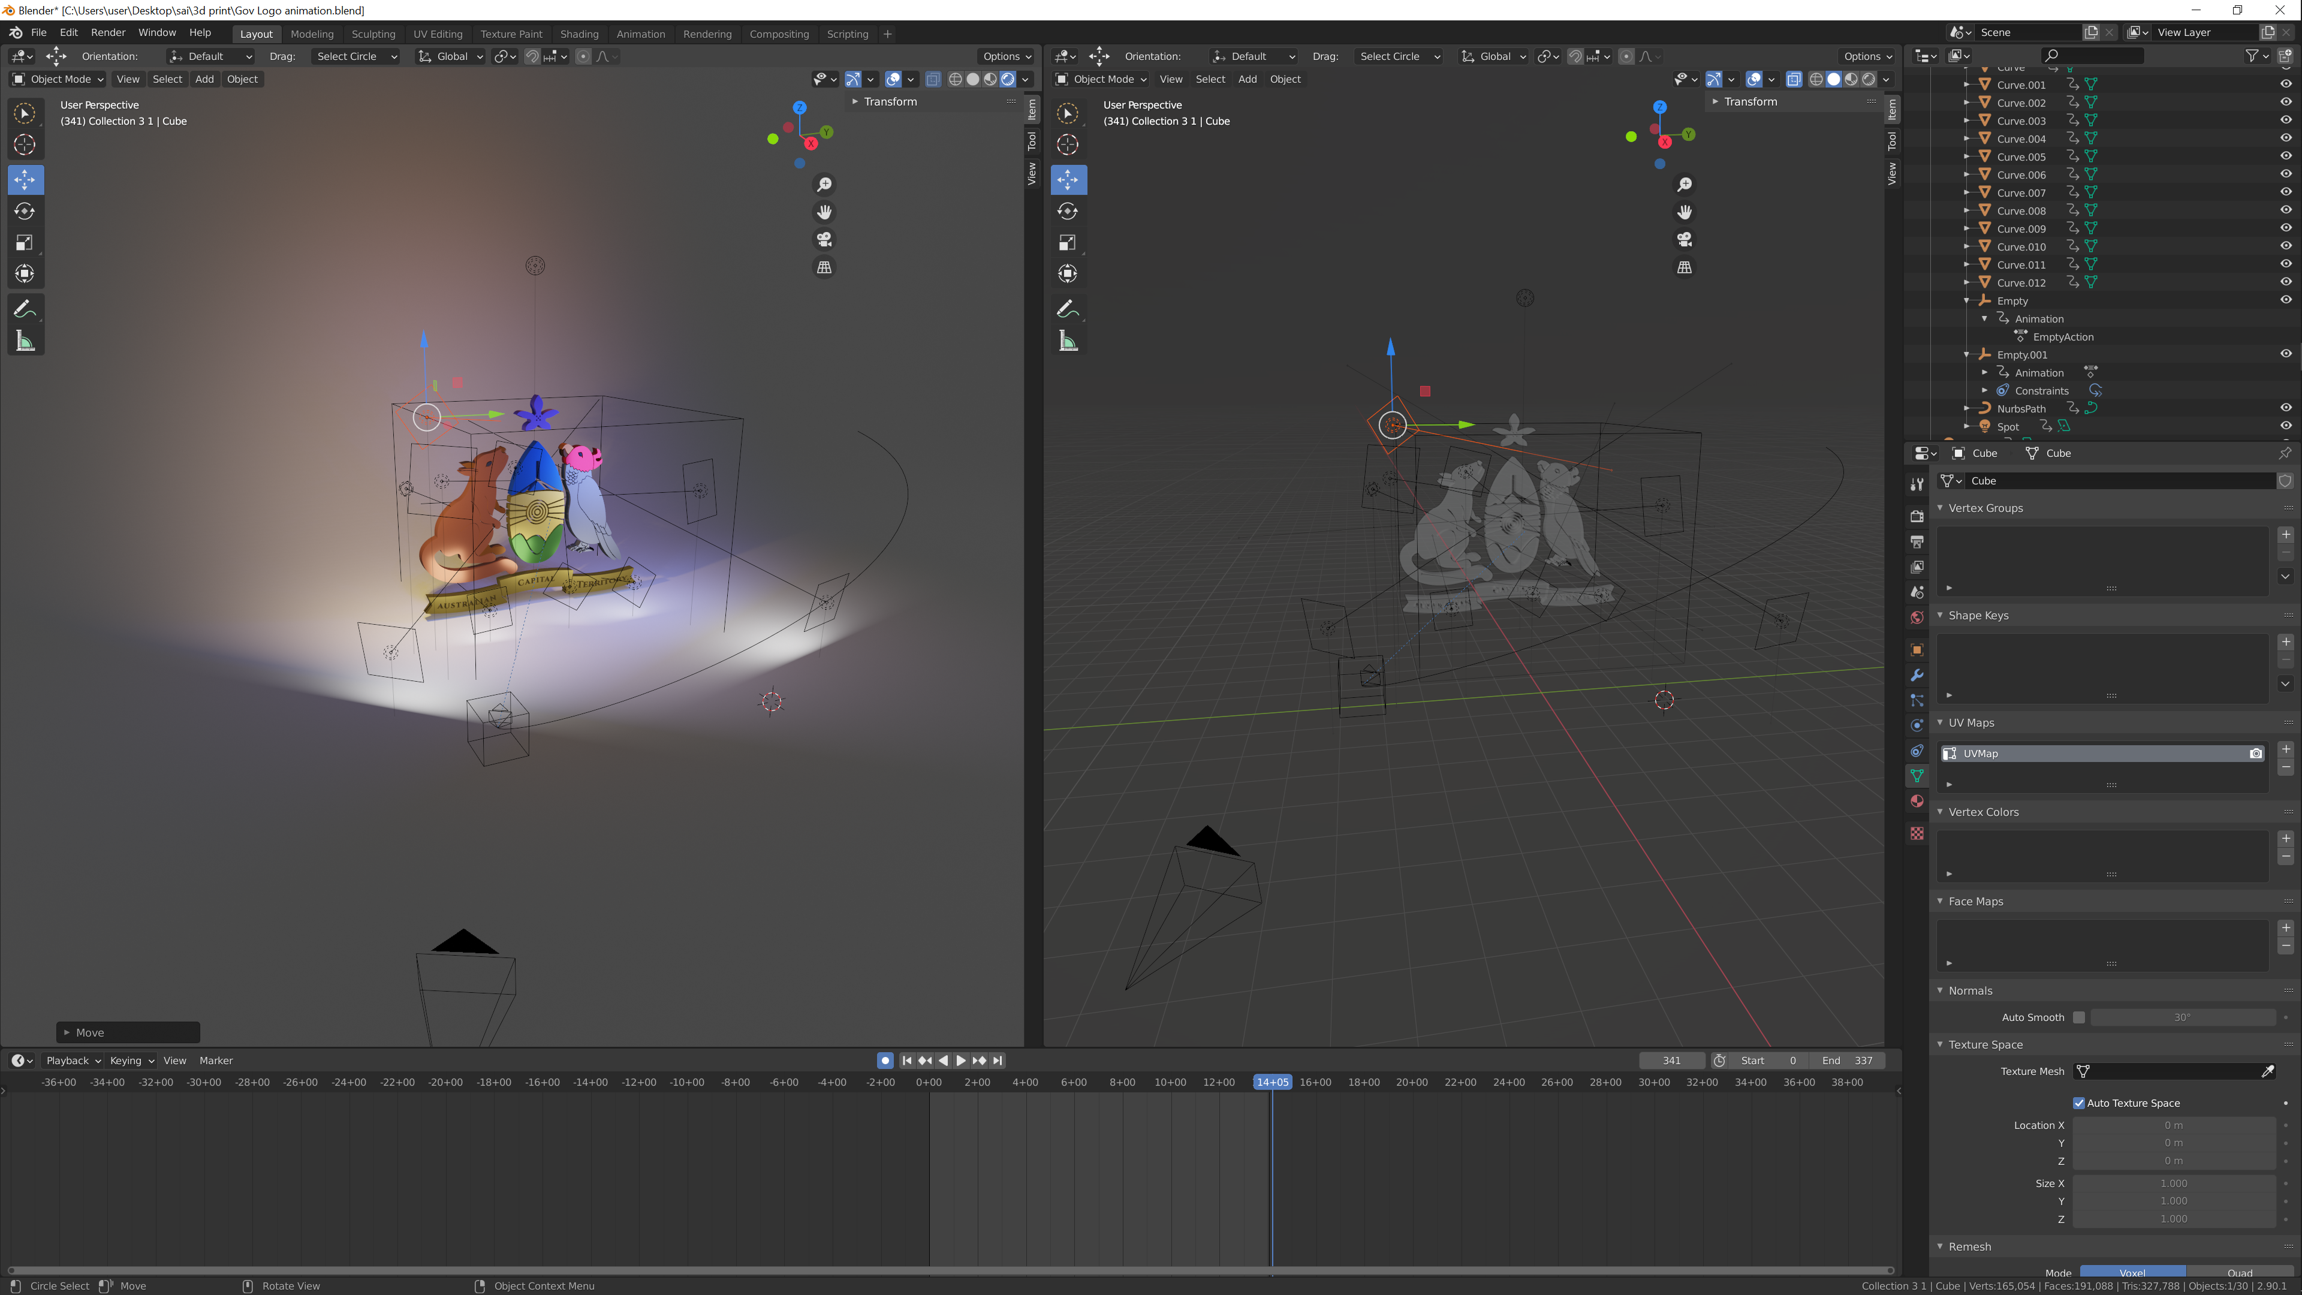Open the Output properties tab
This screenshot has height=1295, width=2302.
coord(1917,541)
